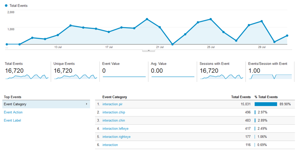
Task: Click the Total Events column header
Action: [x=241, y=97]
